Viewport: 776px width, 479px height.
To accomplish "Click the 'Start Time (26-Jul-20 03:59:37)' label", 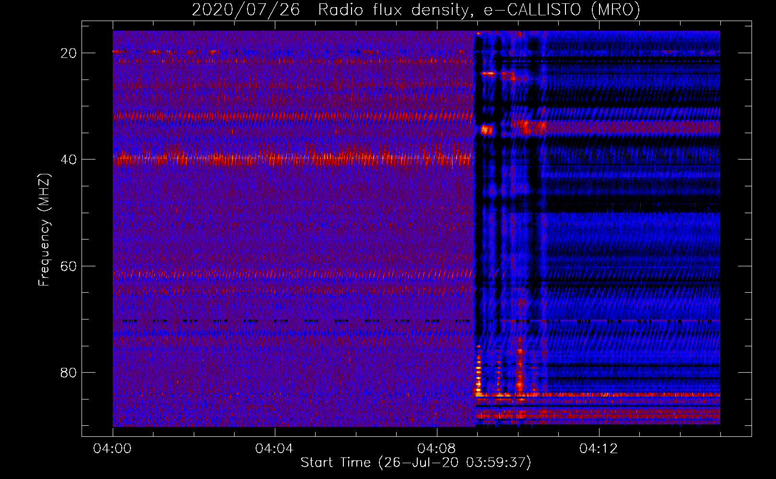I will [416, 463].
